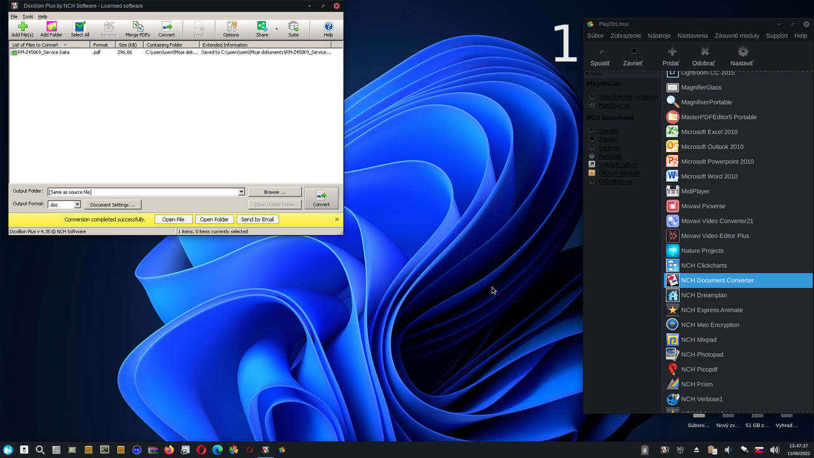Click the Send by Email button
Viewport: 814px width, 458px height.
[258, 219]
